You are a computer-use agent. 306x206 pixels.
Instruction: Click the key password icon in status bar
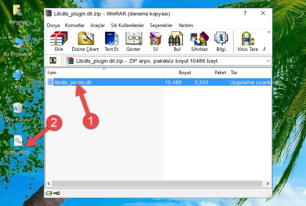[x=57, y=193]
